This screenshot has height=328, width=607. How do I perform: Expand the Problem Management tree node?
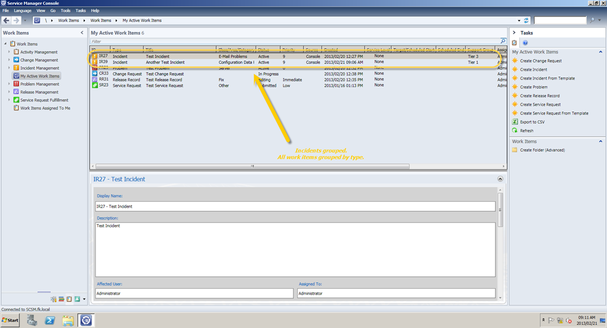(x=9, y=84)
